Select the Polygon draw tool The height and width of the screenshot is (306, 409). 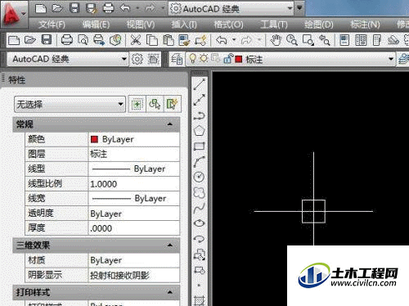[x=200, y=131]
